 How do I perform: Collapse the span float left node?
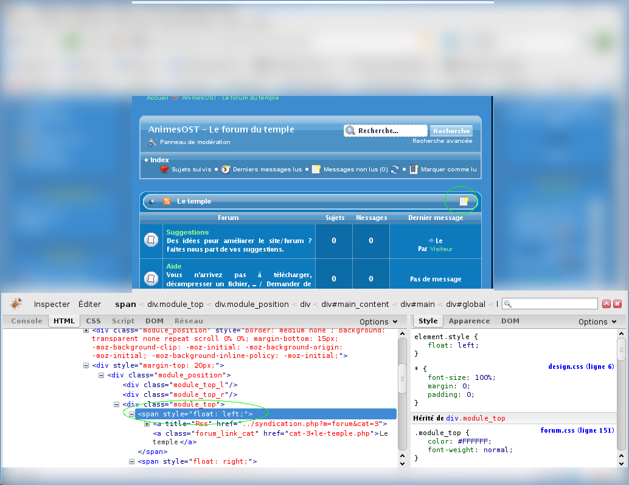[132, 414]
